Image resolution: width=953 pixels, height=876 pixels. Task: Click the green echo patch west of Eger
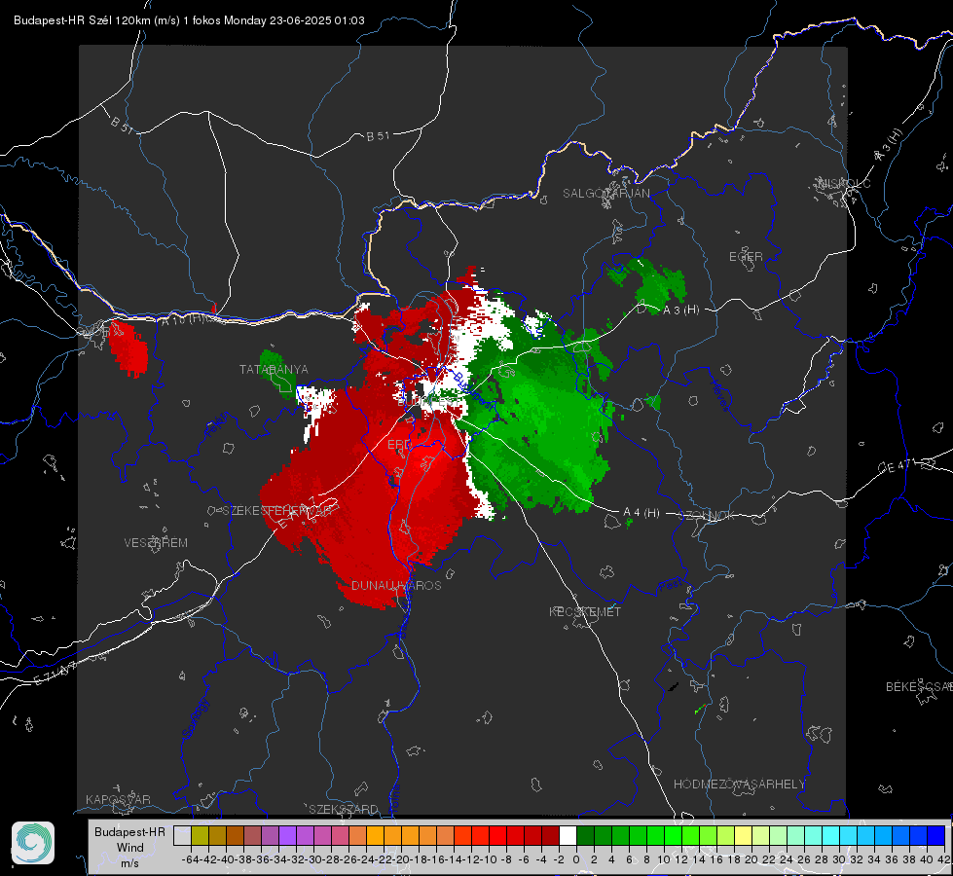point(651,284)
